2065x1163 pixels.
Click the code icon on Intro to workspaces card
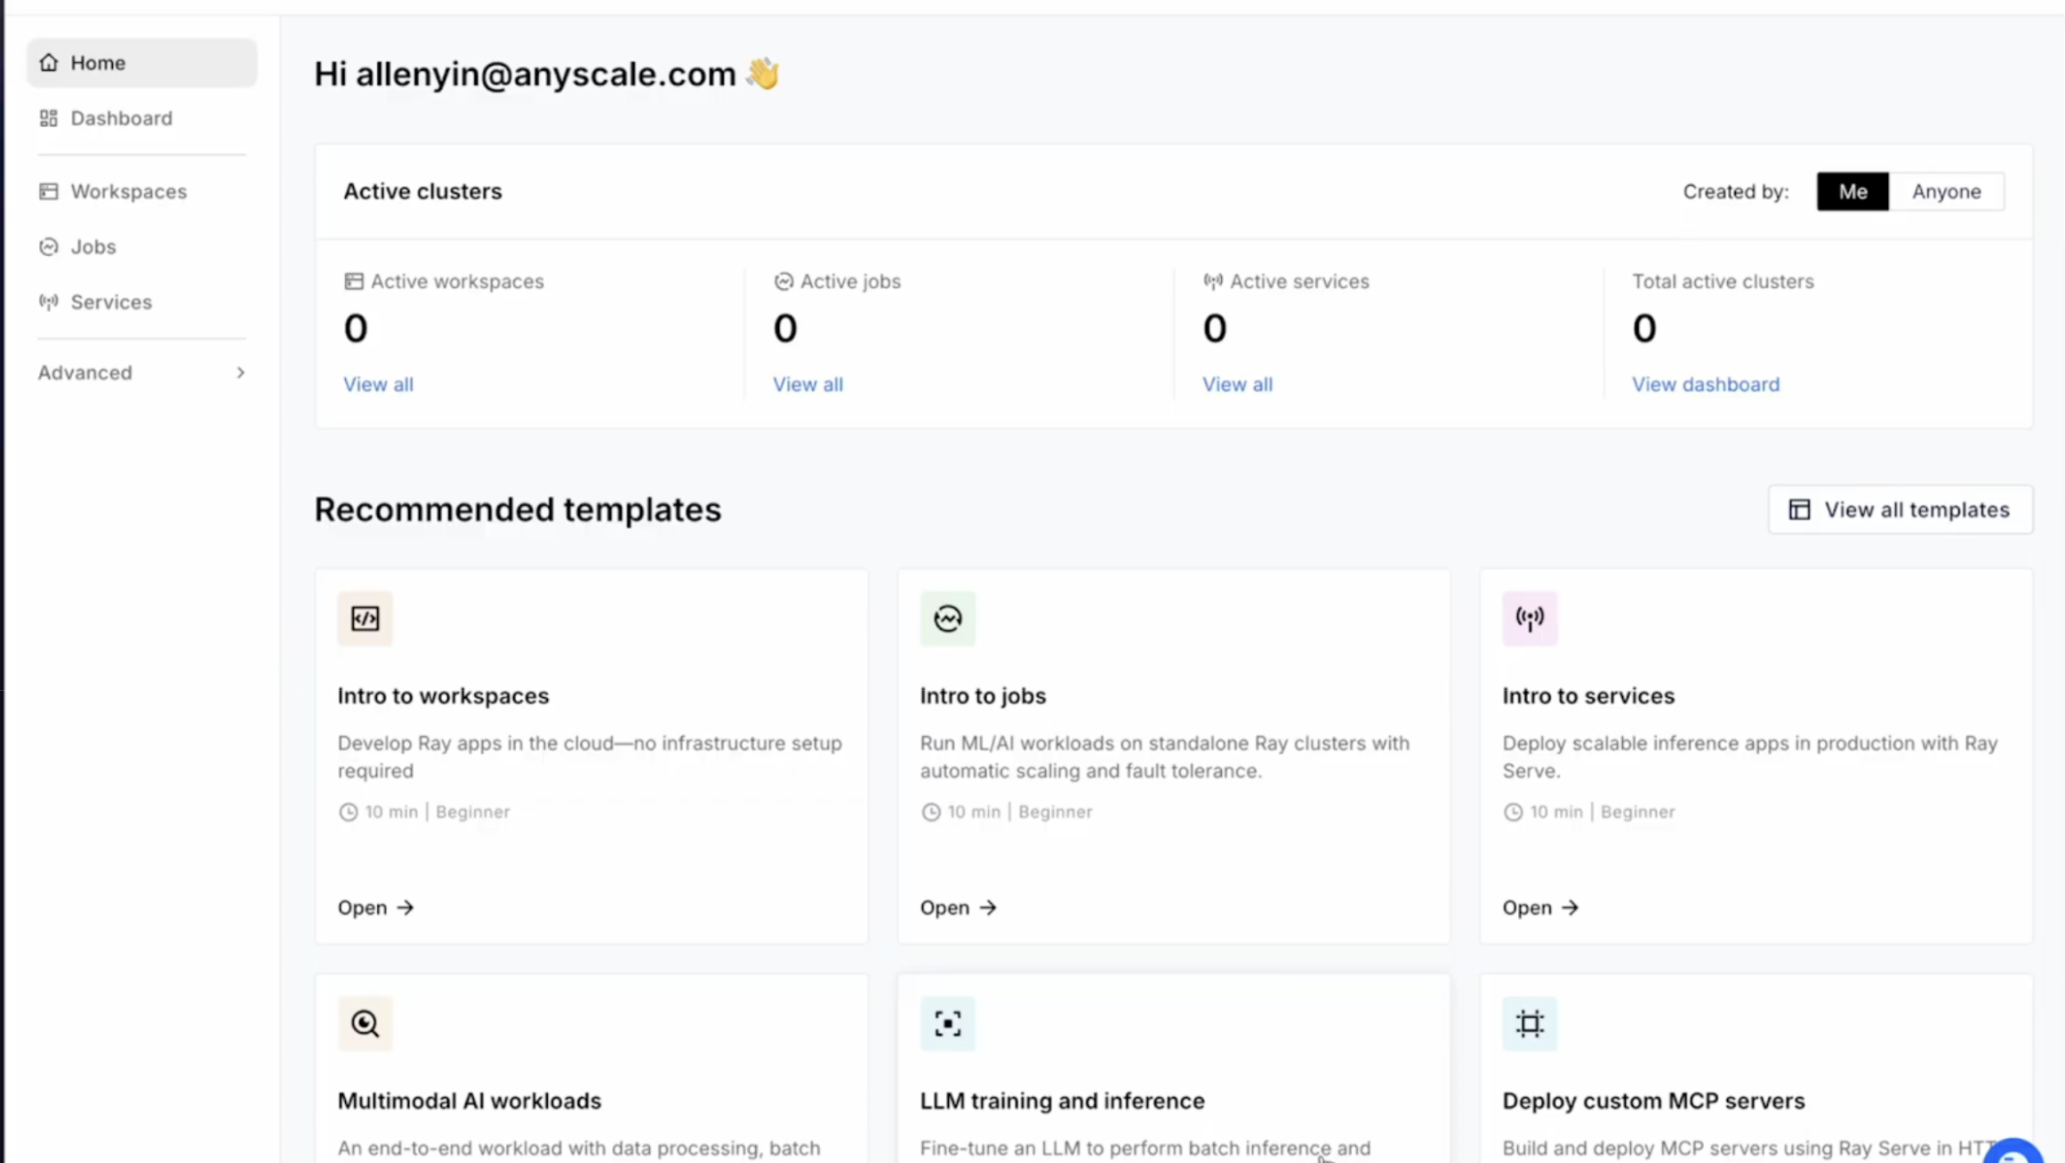(x=365, y=618)
